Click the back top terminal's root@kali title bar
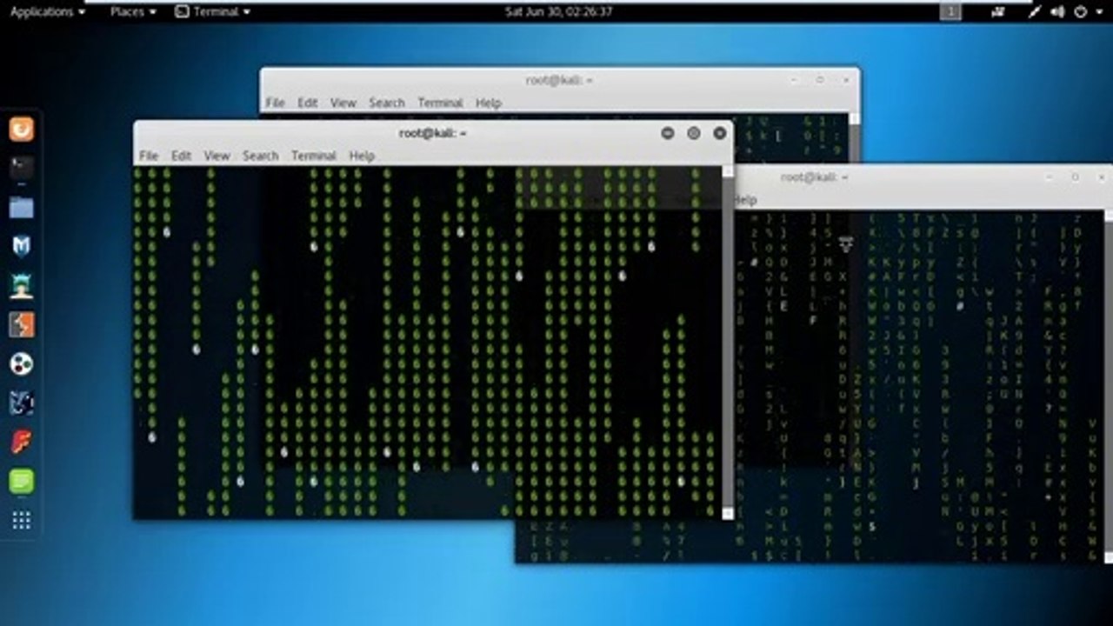The height and width of the screenshot is (626, 1113). tap(559, 80)
